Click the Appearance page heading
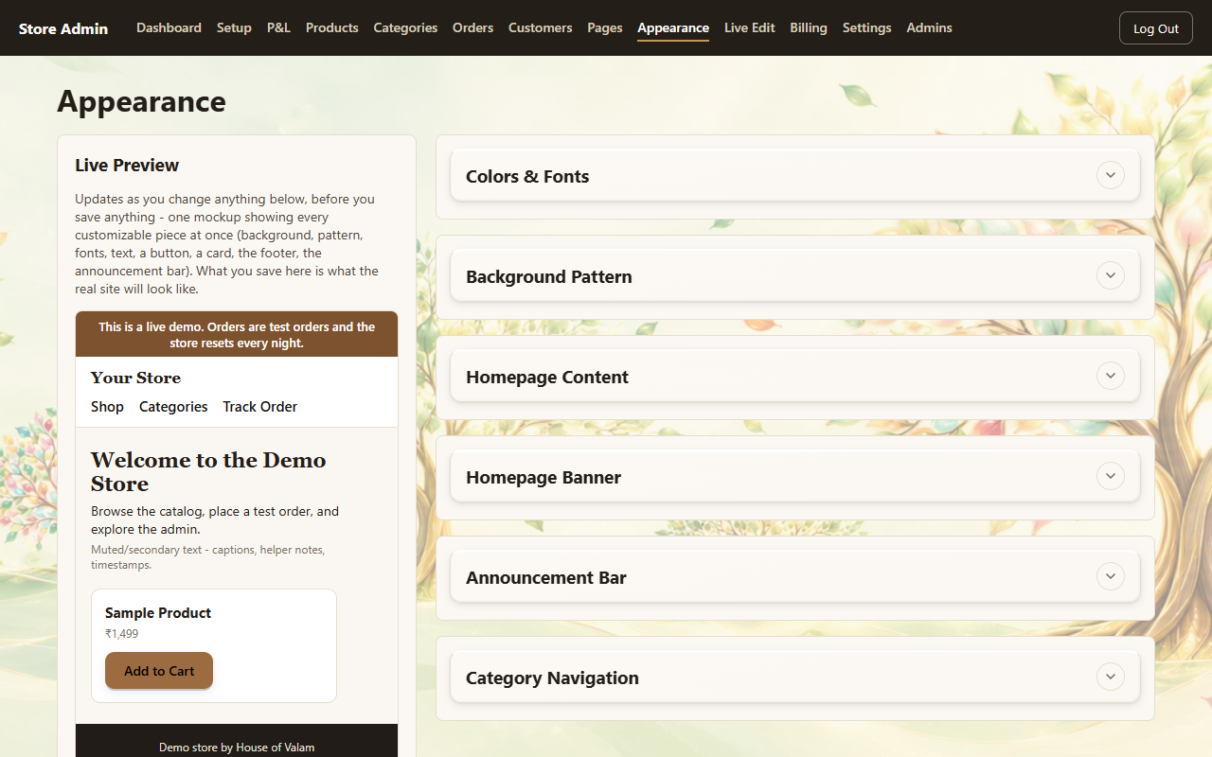The image size is (1212, 757). (141, 101)
